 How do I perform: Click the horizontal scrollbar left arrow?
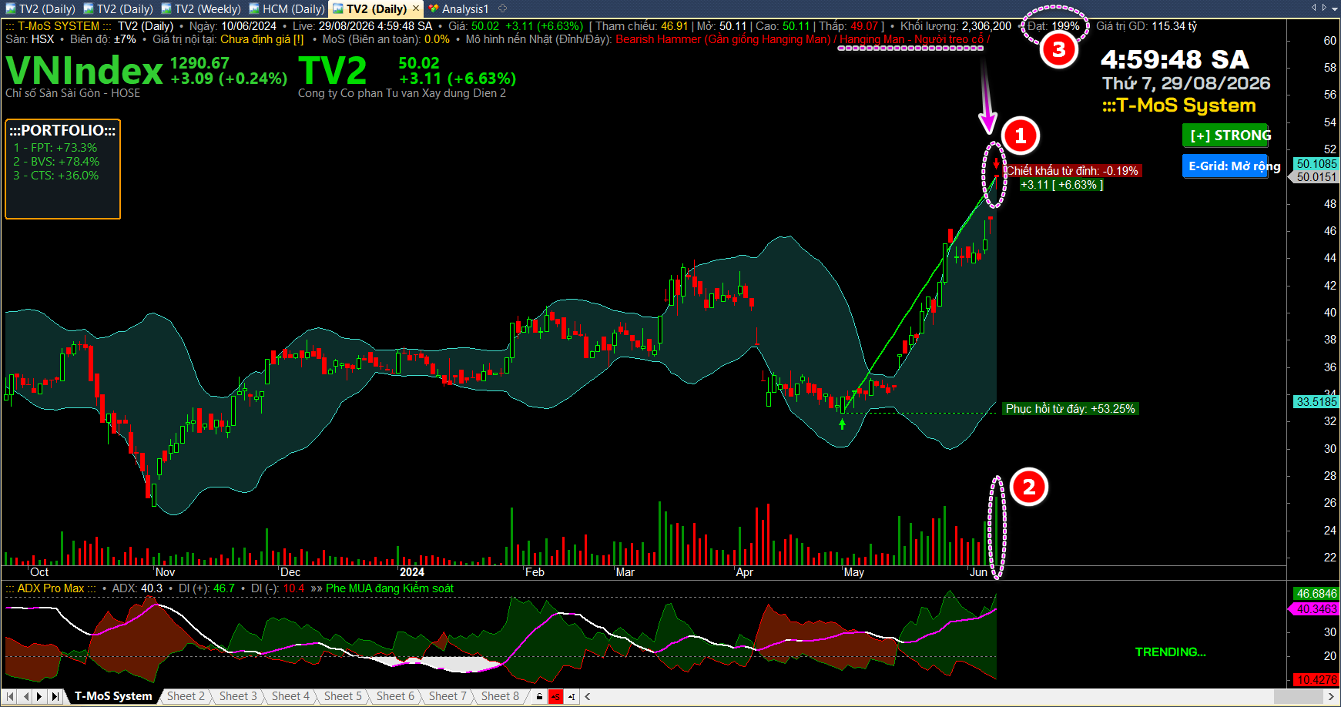pos(588,696)
